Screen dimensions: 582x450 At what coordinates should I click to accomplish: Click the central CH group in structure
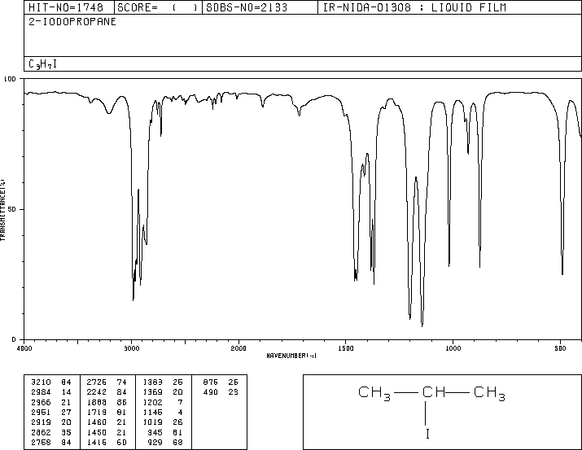pos(434,391)
